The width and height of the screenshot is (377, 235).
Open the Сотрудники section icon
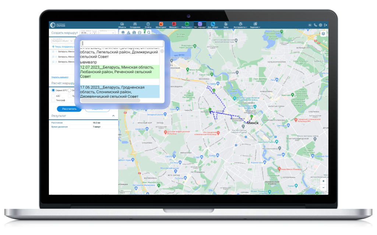point(135,24)
